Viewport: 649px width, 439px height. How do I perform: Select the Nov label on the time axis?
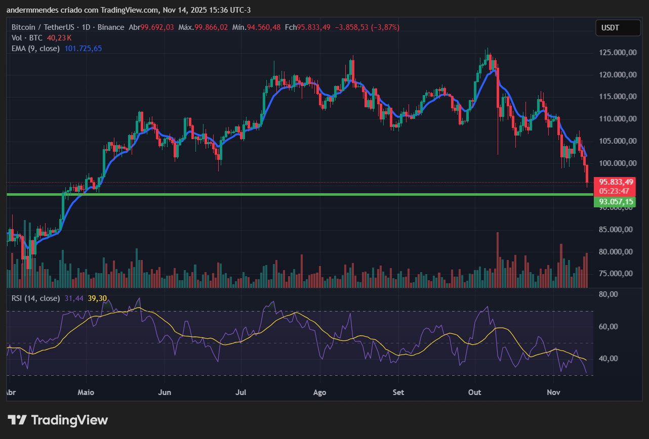pos(553,392)
